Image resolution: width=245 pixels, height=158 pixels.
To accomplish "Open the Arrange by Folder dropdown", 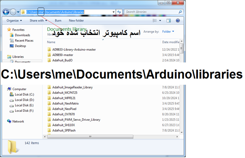I will pyautogui.click(x=168, y=31).
